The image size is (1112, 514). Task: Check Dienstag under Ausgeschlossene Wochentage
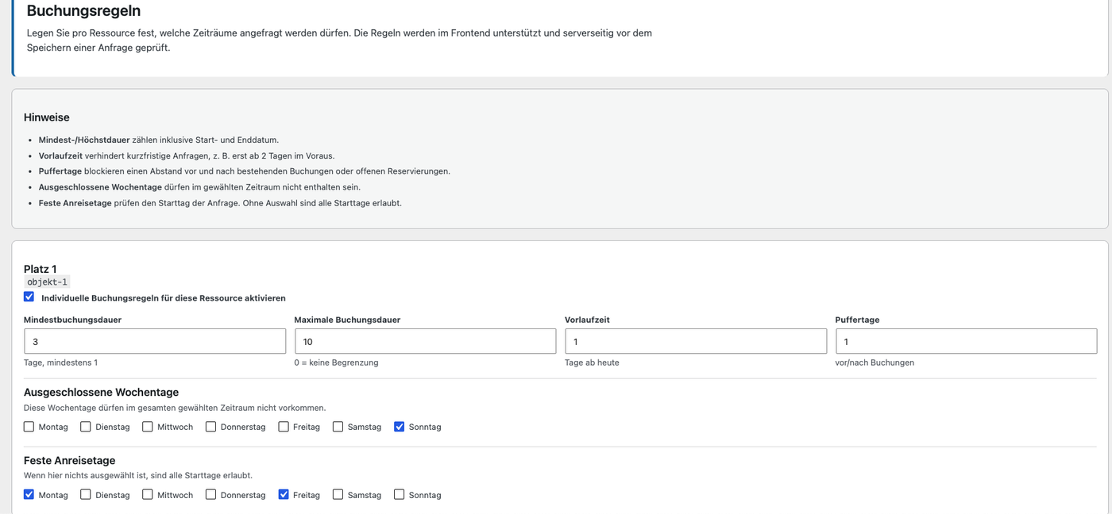point(86,427)
